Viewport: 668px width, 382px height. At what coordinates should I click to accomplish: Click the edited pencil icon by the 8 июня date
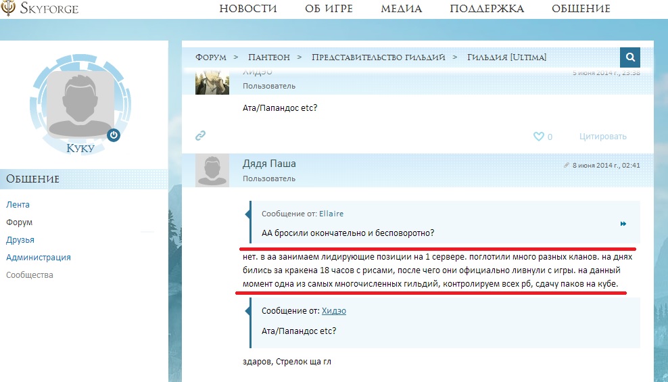[566, 165]
